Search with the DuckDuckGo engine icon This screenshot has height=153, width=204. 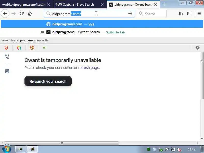point(32,48)
